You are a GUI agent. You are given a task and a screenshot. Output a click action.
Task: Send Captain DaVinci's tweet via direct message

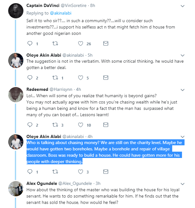click(106, 43)
